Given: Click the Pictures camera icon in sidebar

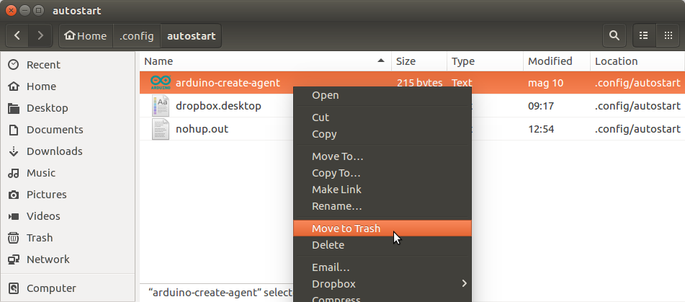Looking at the screenshot, I should pos(14,195).
